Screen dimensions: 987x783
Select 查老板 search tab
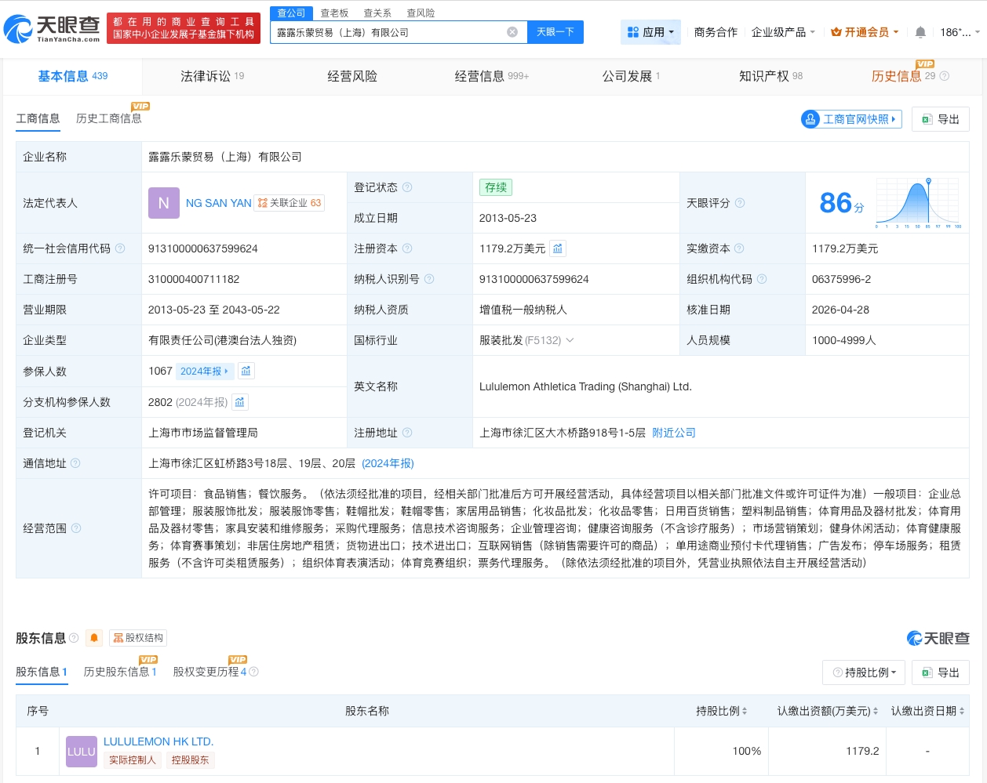pyautogui.click(x=334, y=13)
